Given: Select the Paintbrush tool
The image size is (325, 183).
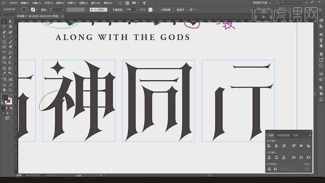Looking at the screenshot, I should click(x=11, y=42).
